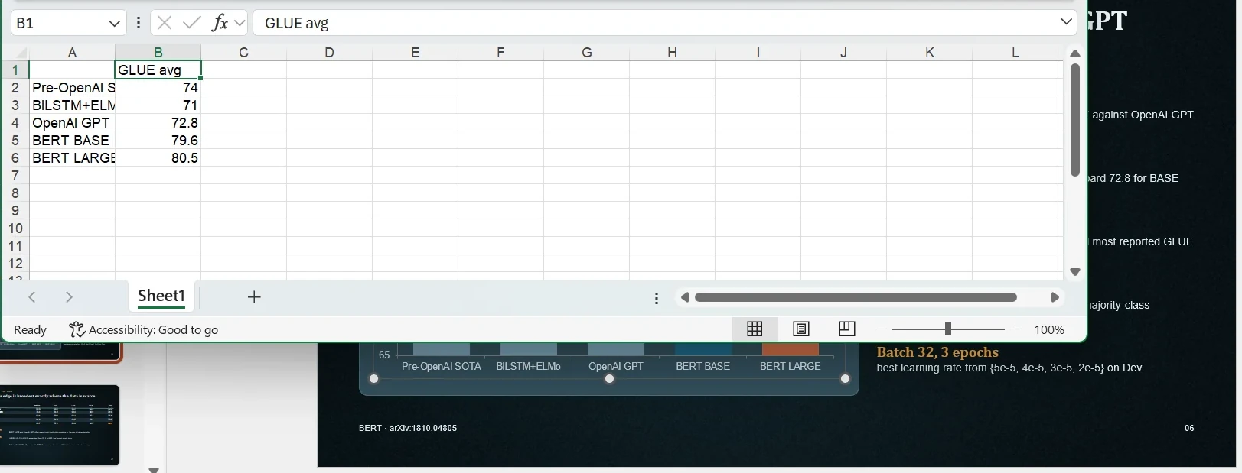1242x473 pixels.
Task: Click the Batch 32, 3 epochs heading on slide
Action: click(x=937, y=352)
